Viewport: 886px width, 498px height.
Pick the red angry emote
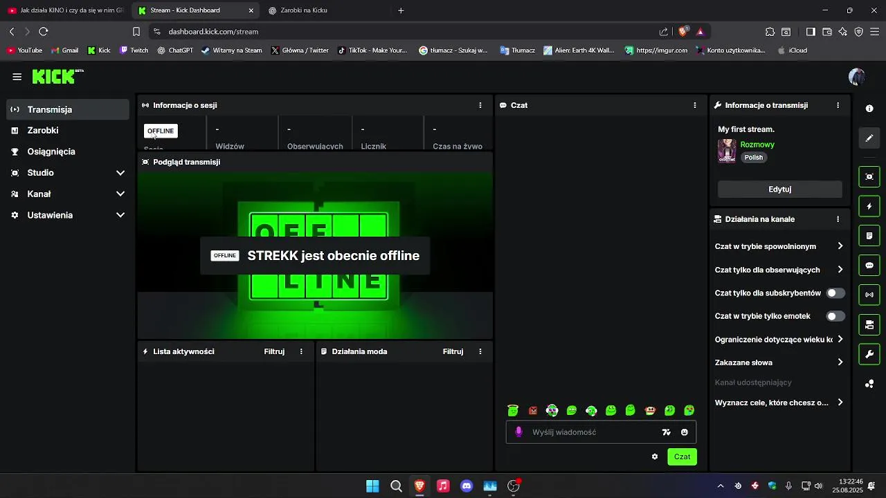[x=533, y=410]
